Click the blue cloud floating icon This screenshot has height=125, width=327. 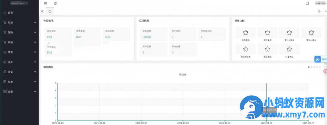[x=318, y=59]
